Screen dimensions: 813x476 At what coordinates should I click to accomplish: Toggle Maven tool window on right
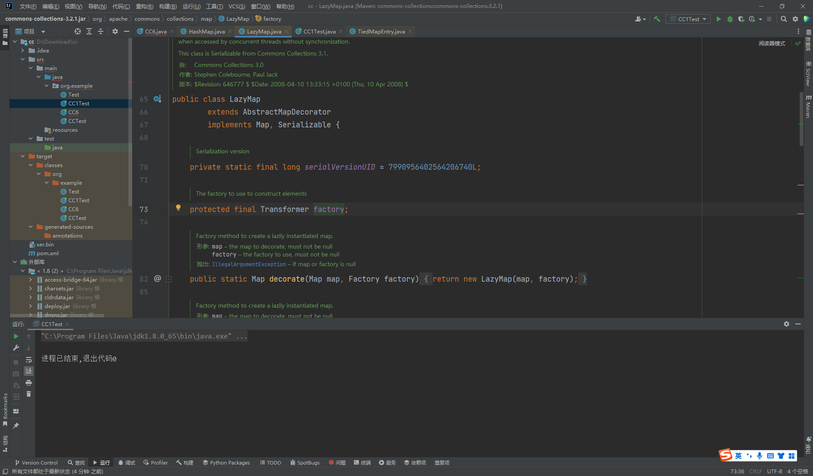pyautogui.click(x=808, y=106)
